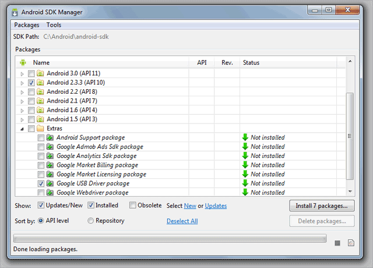This screenshot has width=373, height=268.
Task: Expand the Android 1.6 (API 4) tree node
Action: click(x=22, y=111)
